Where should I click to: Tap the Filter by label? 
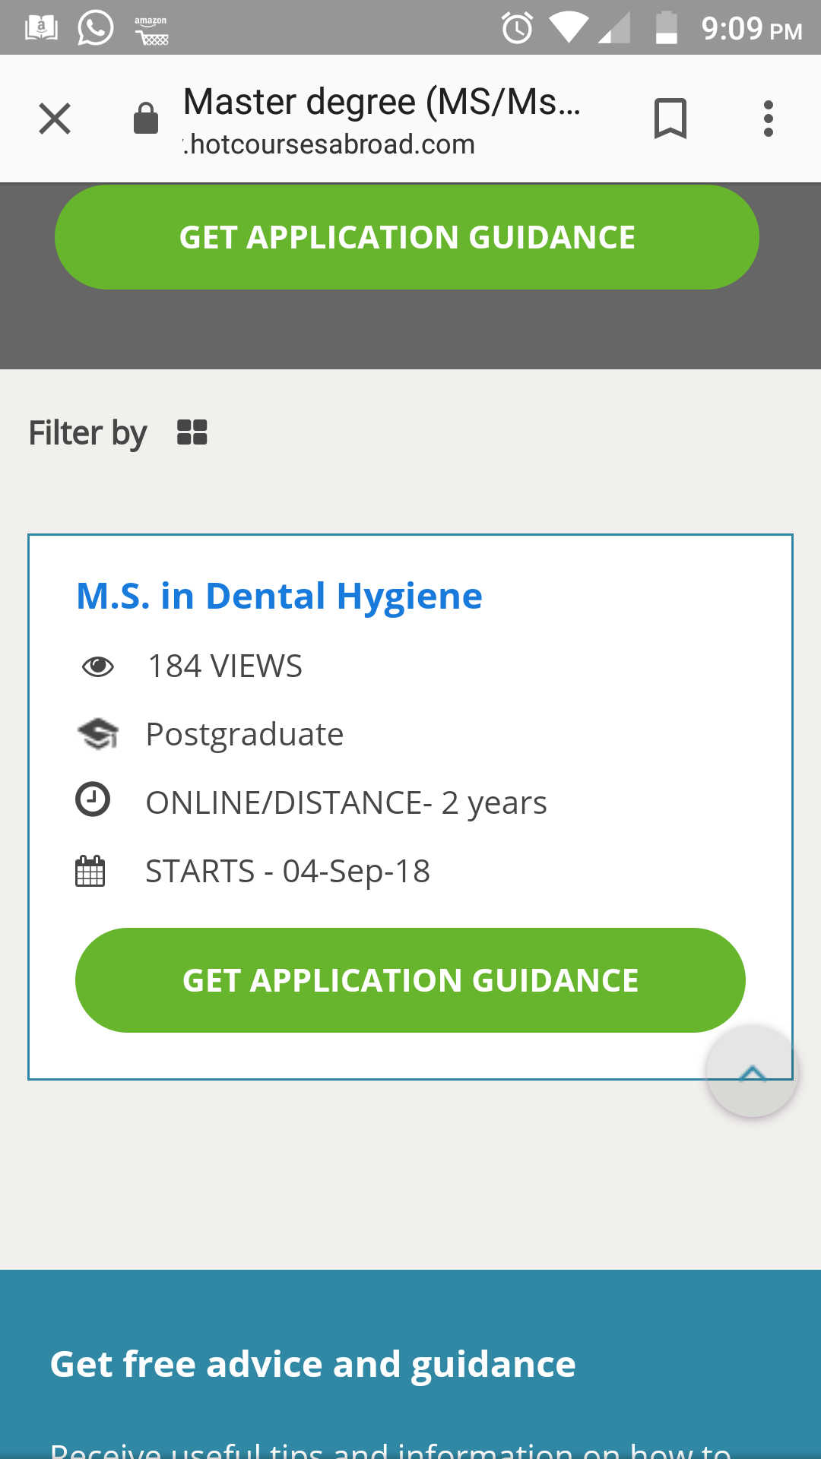coord(87,433)
